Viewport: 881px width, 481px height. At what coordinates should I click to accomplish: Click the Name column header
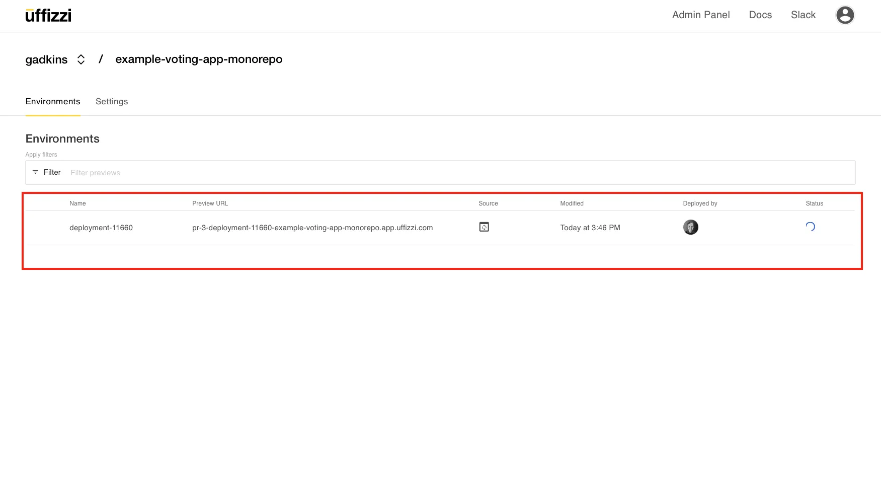[x=77, y=203]
